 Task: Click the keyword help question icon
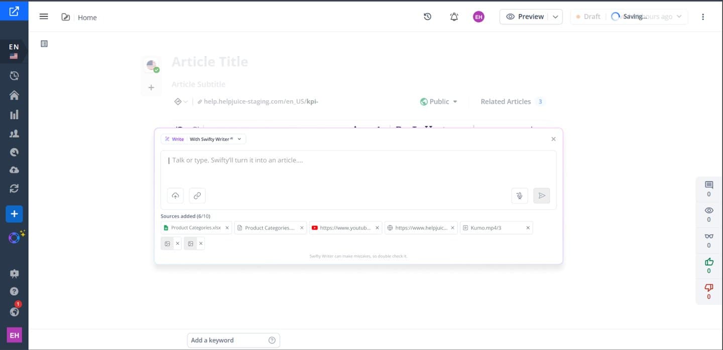(x=272, y=340)
